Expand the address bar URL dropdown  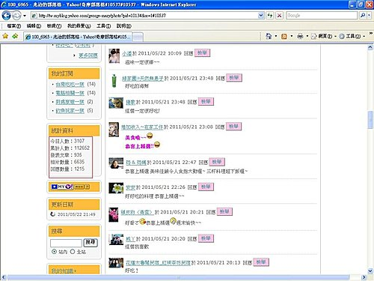(261, 16)
